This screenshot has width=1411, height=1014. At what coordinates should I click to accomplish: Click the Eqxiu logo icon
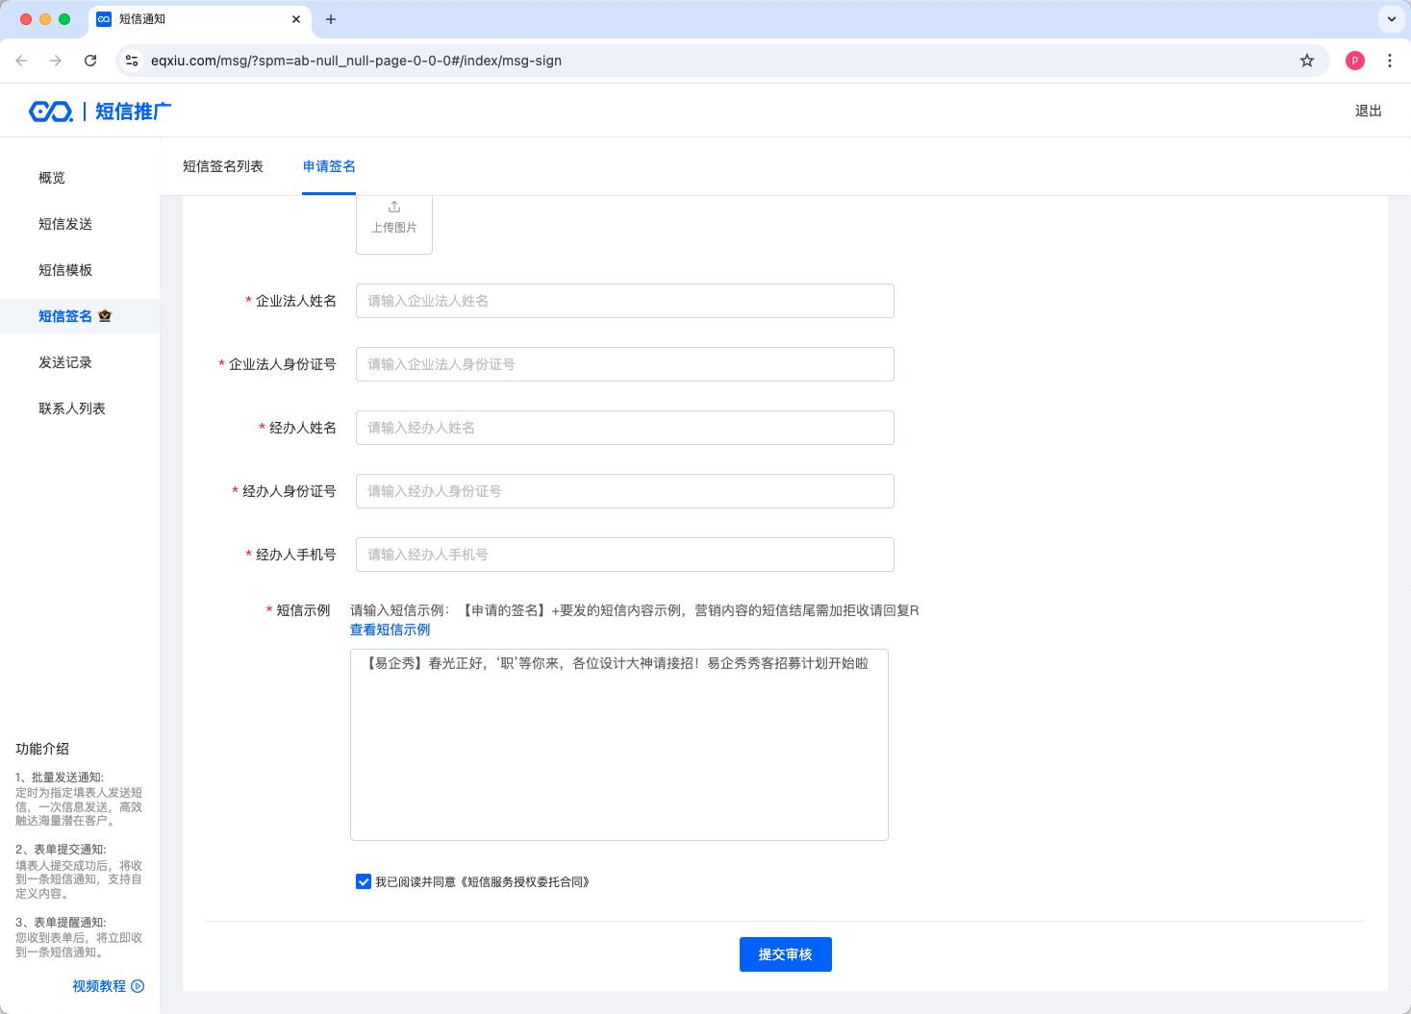(x=51, y=111)
